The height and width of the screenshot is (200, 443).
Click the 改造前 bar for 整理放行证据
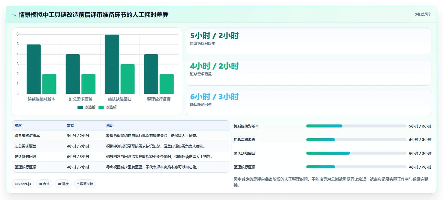151,74
